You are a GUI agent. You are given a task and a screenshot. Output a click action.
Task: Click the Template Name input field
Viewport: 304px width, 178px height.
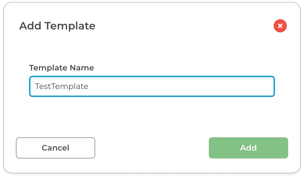pos(152,86)
